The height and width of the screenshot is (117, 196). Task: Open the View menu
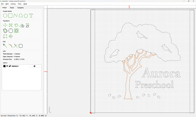pyautogui.click(x=20, y=4)
